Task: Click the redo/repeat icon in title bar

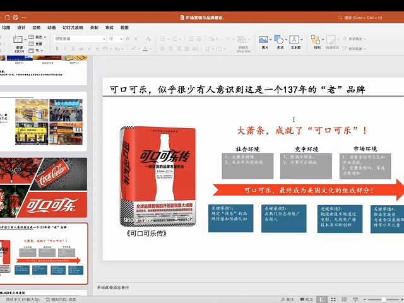Action: 7,18
